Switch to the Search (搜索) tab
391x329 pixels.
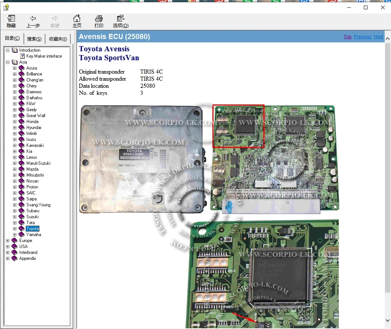34,39
